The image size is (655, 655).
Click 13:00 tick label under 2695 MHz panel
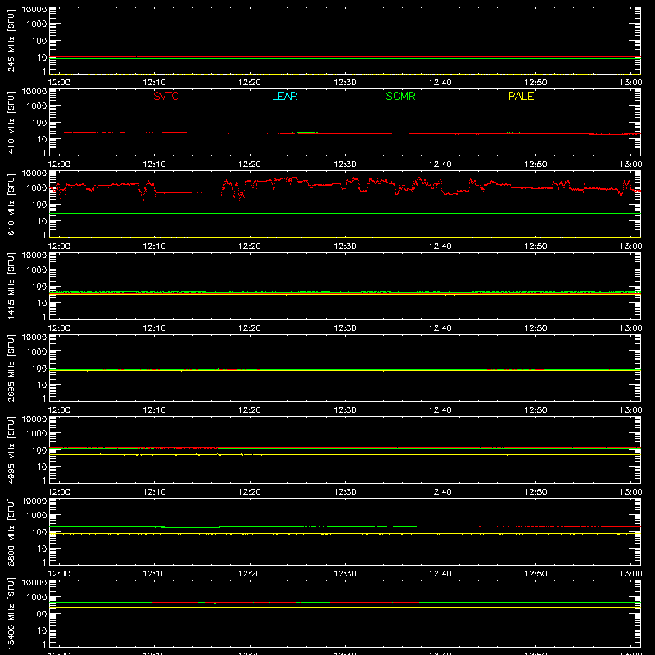[x=630, y=410]
